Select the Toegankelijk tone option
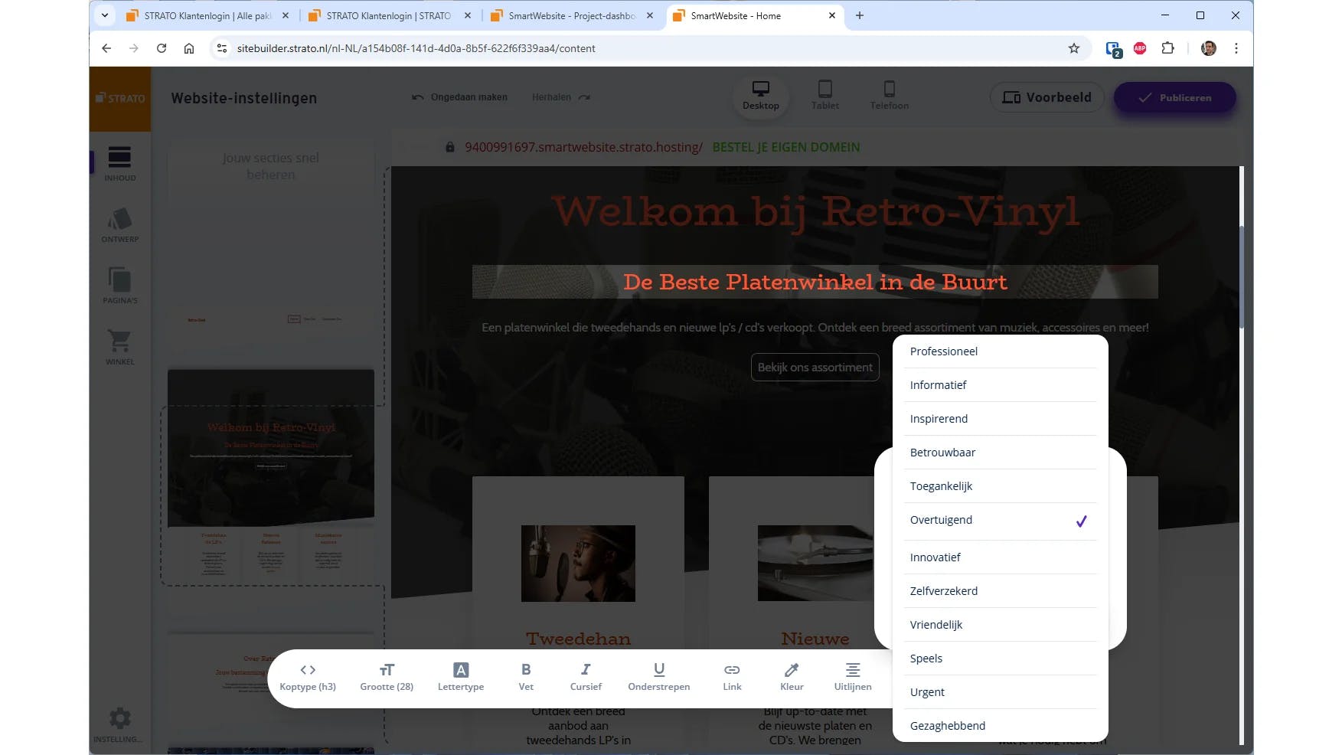Viewport: 1342px width, 755px height. pos(1000,486)
